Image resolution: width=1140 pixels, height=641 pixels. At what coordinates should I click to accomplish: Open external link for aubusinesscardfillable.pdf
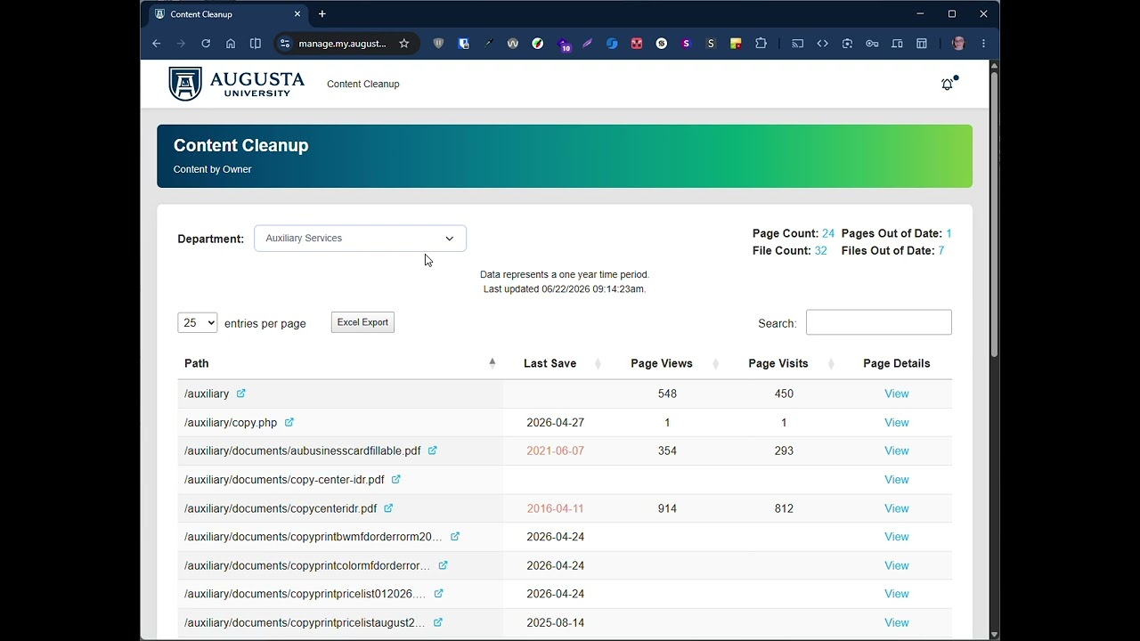pos(433,450)
